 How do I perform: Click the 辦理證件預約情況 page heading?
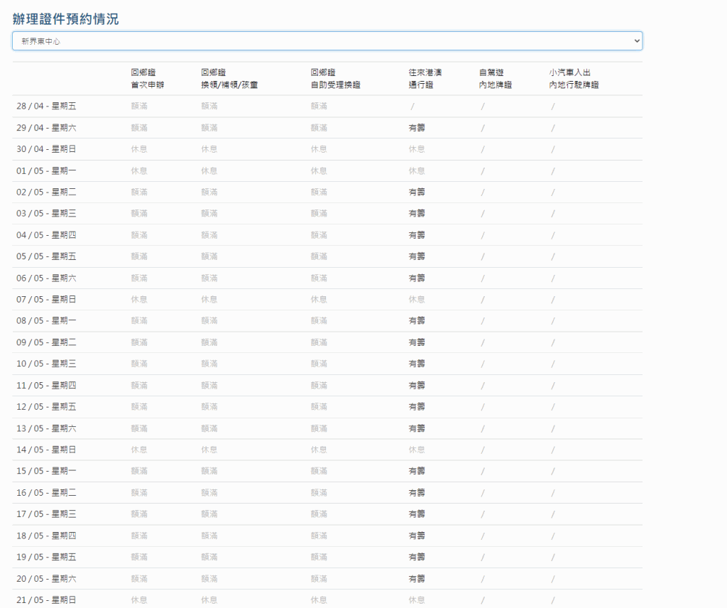[x=65, y=19]
